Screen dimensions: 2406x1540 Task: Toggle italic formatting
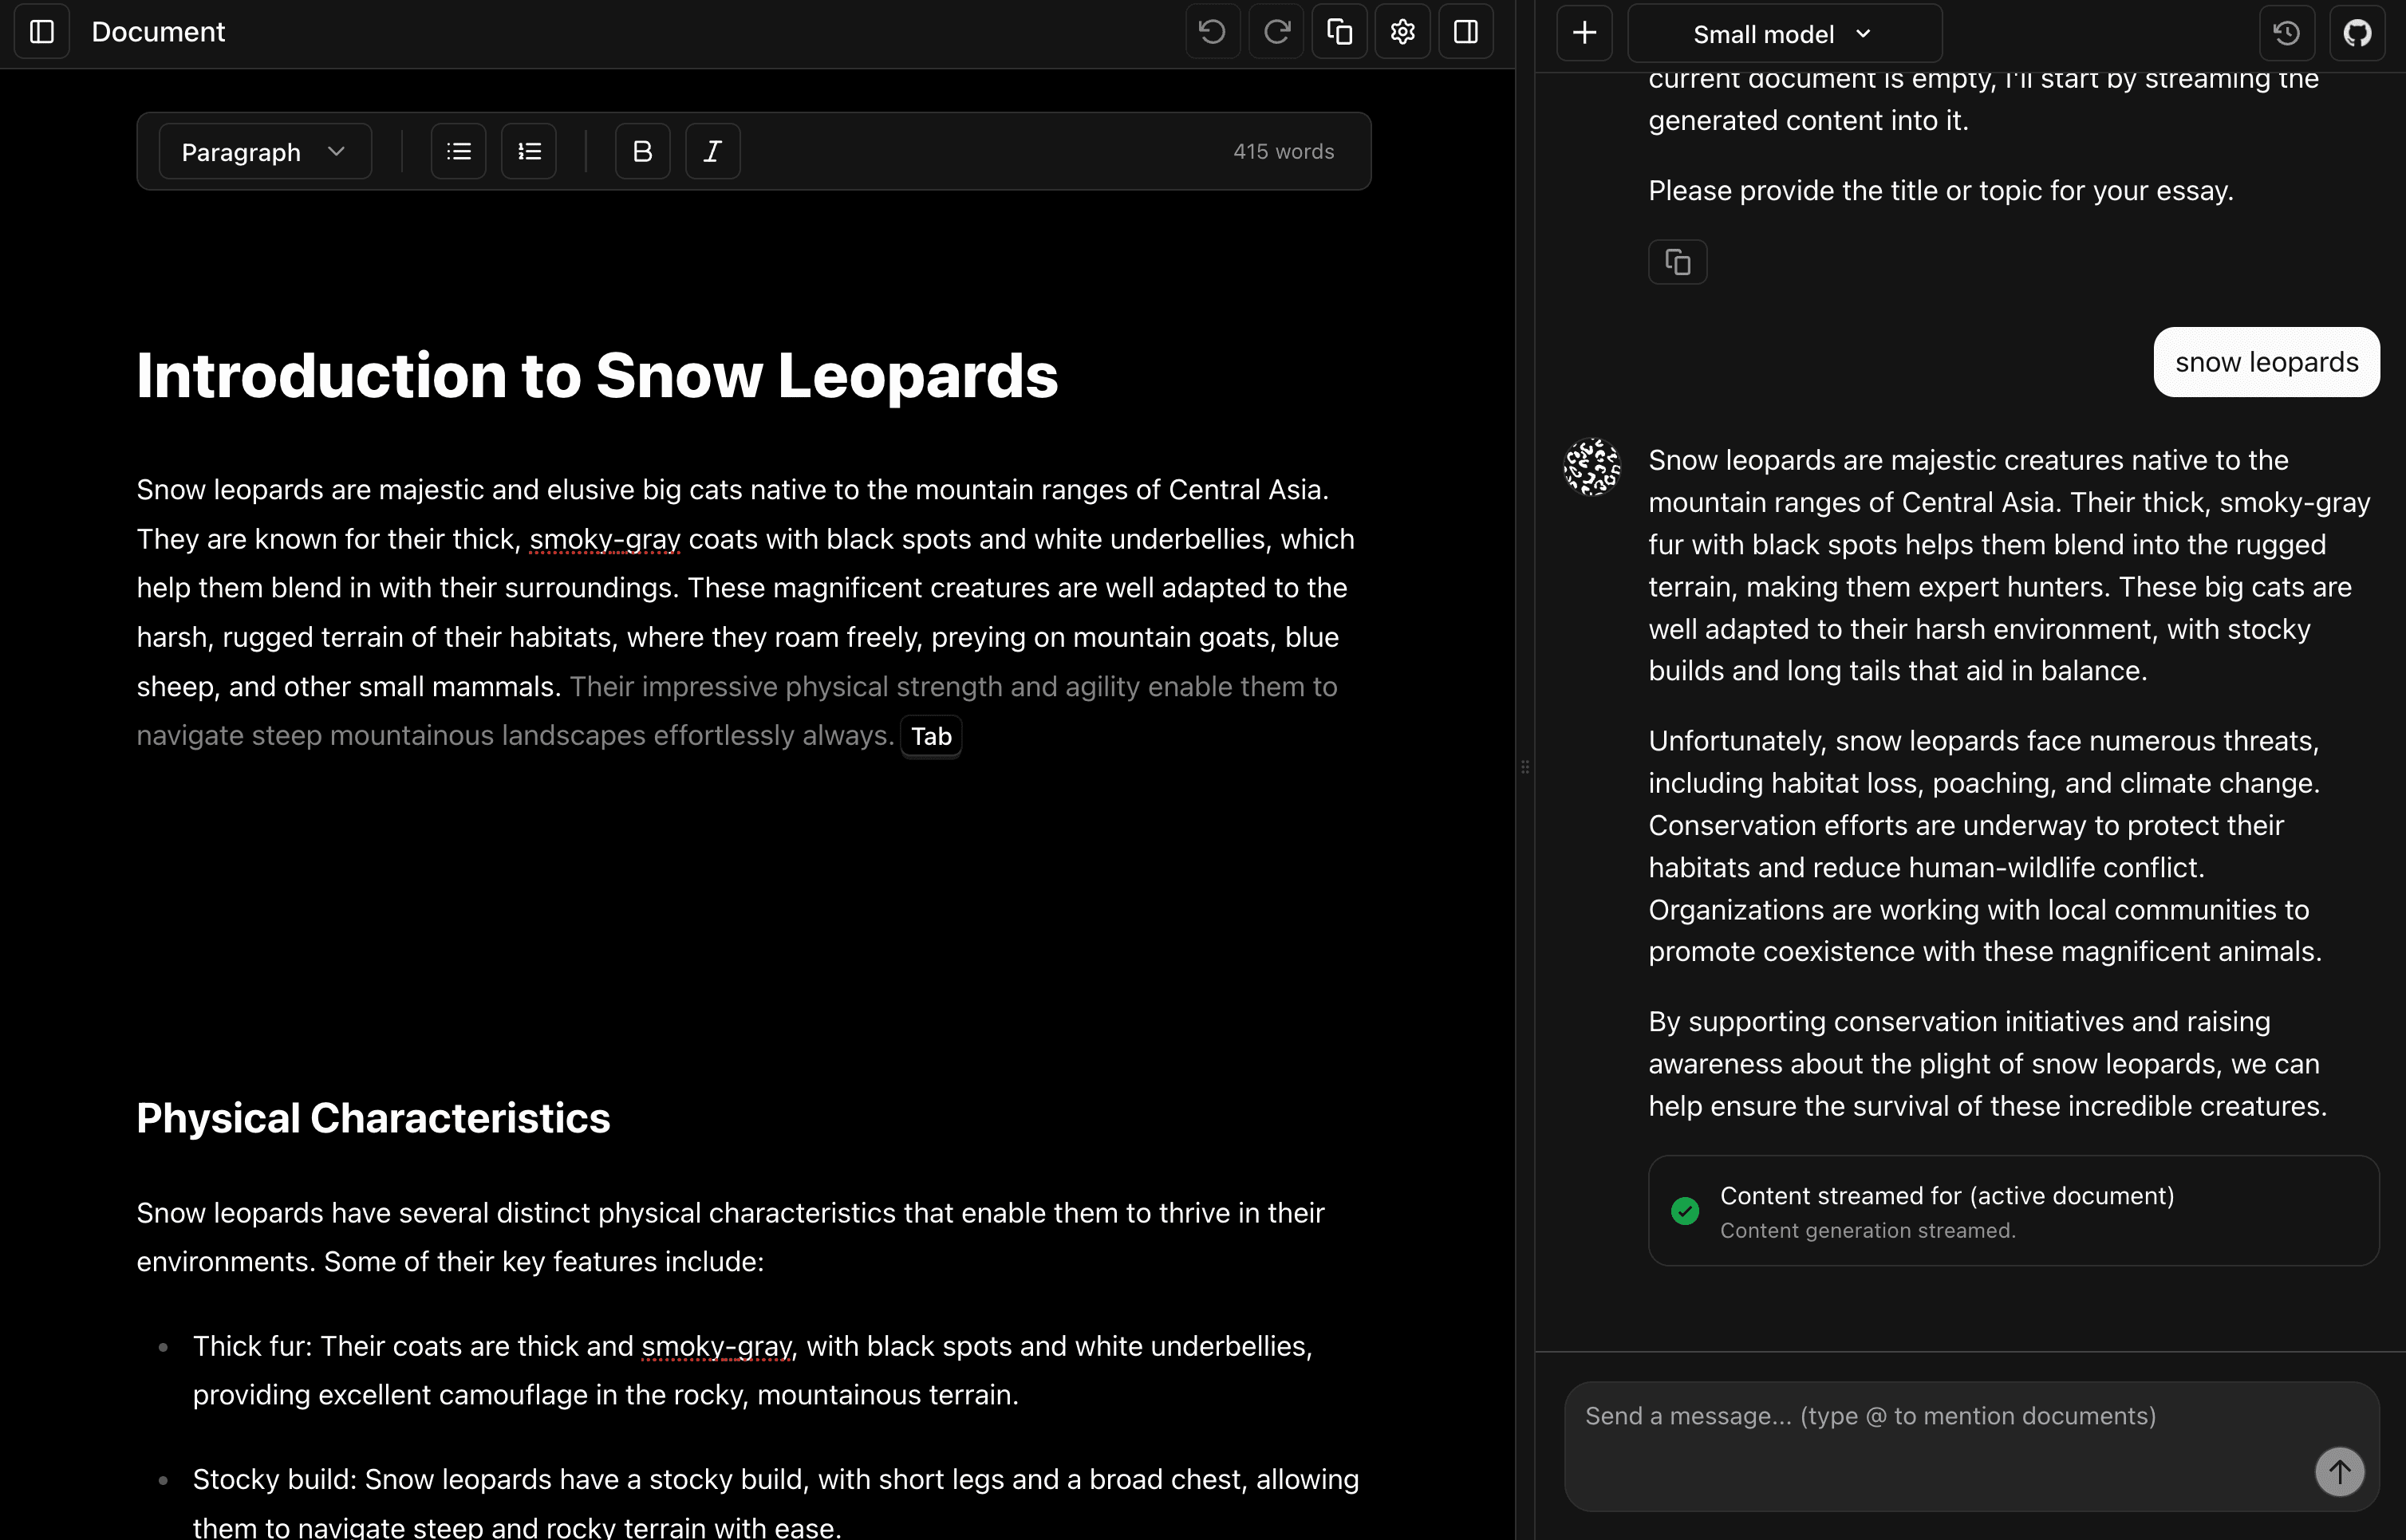coord(712,150)
